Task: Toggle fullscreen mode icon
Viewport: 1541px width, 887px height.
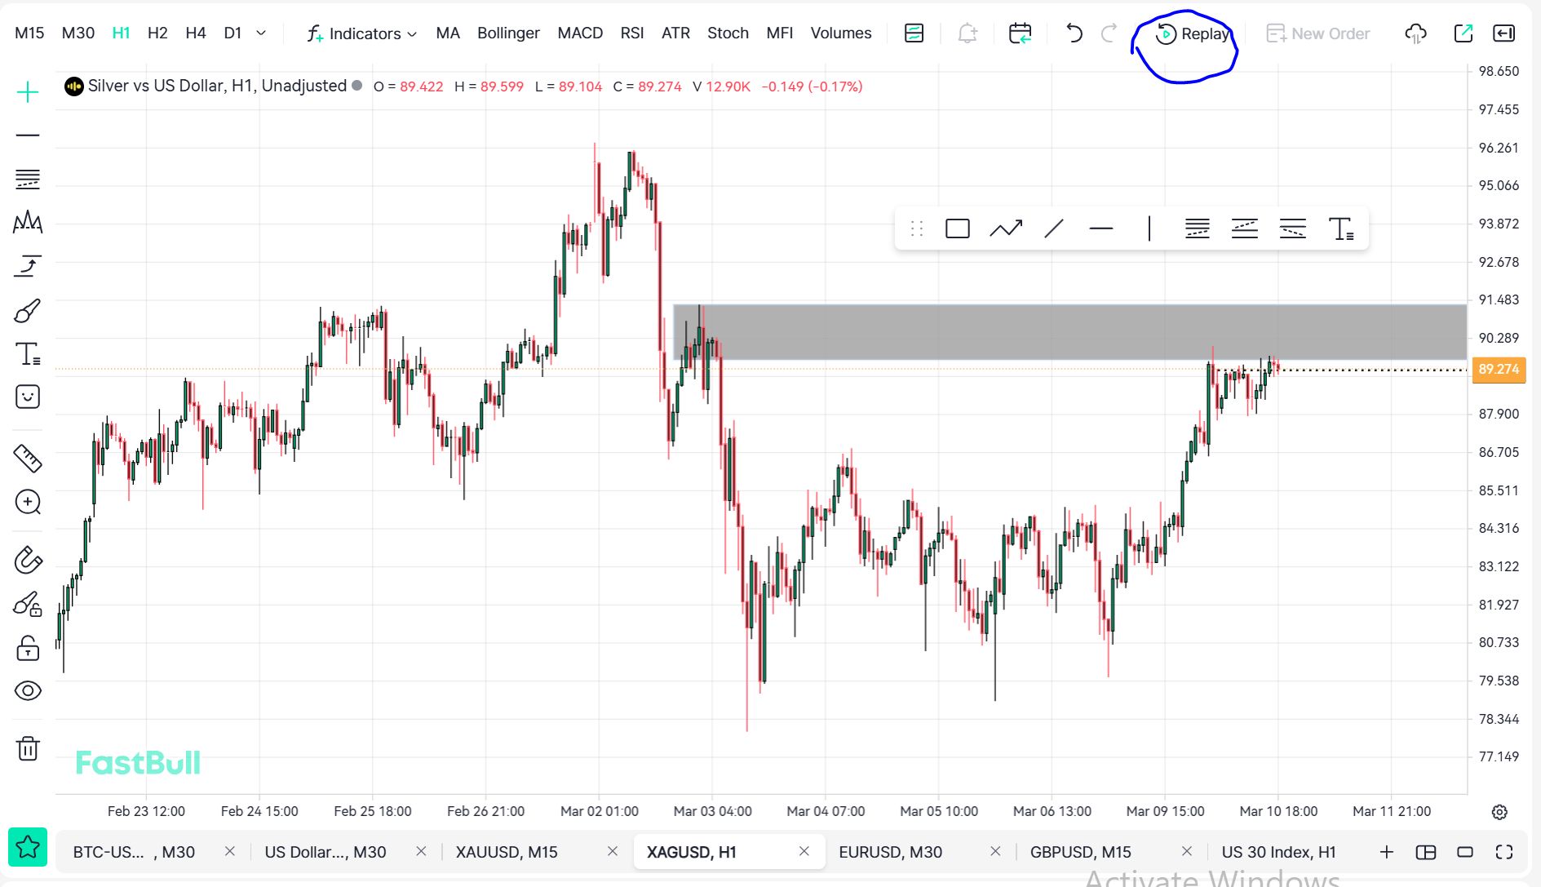Action: pos(1503,852)
